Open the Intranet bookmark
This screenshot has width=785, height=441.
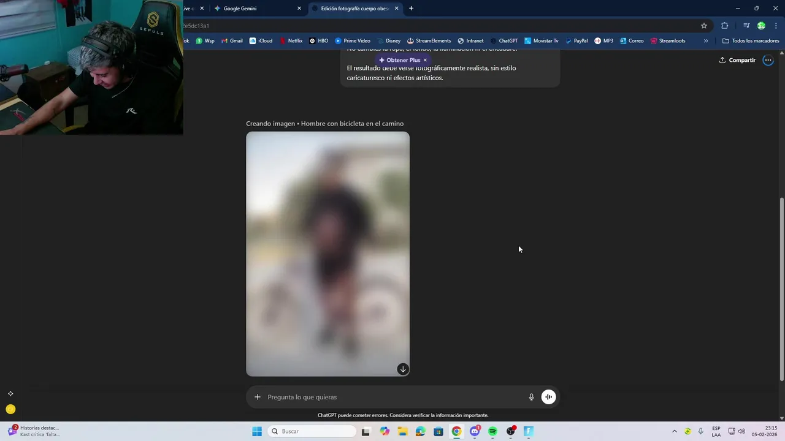(x=470, y=41)
